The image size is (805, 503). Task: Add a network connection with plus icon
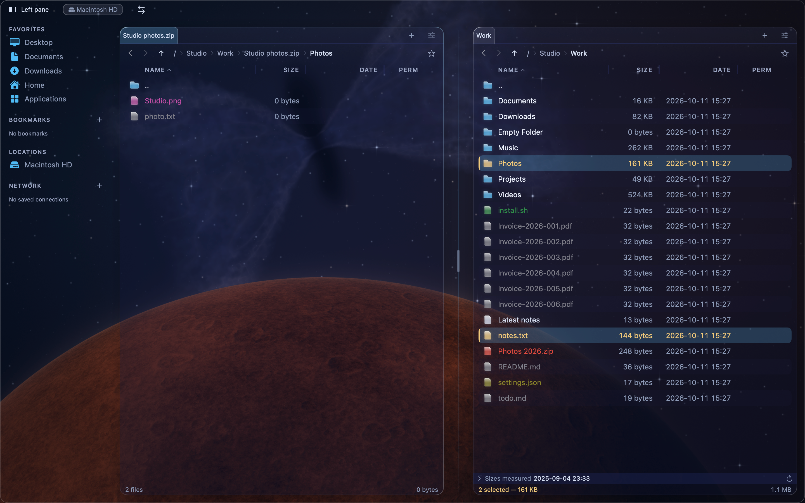coord(100,186)
